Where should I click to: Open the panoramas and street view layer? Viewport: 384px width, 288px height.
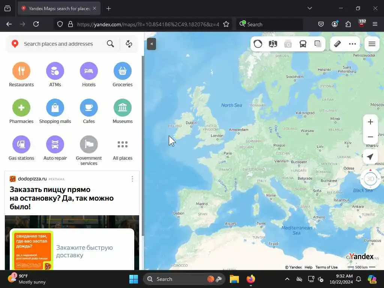(x=273, y=44)
